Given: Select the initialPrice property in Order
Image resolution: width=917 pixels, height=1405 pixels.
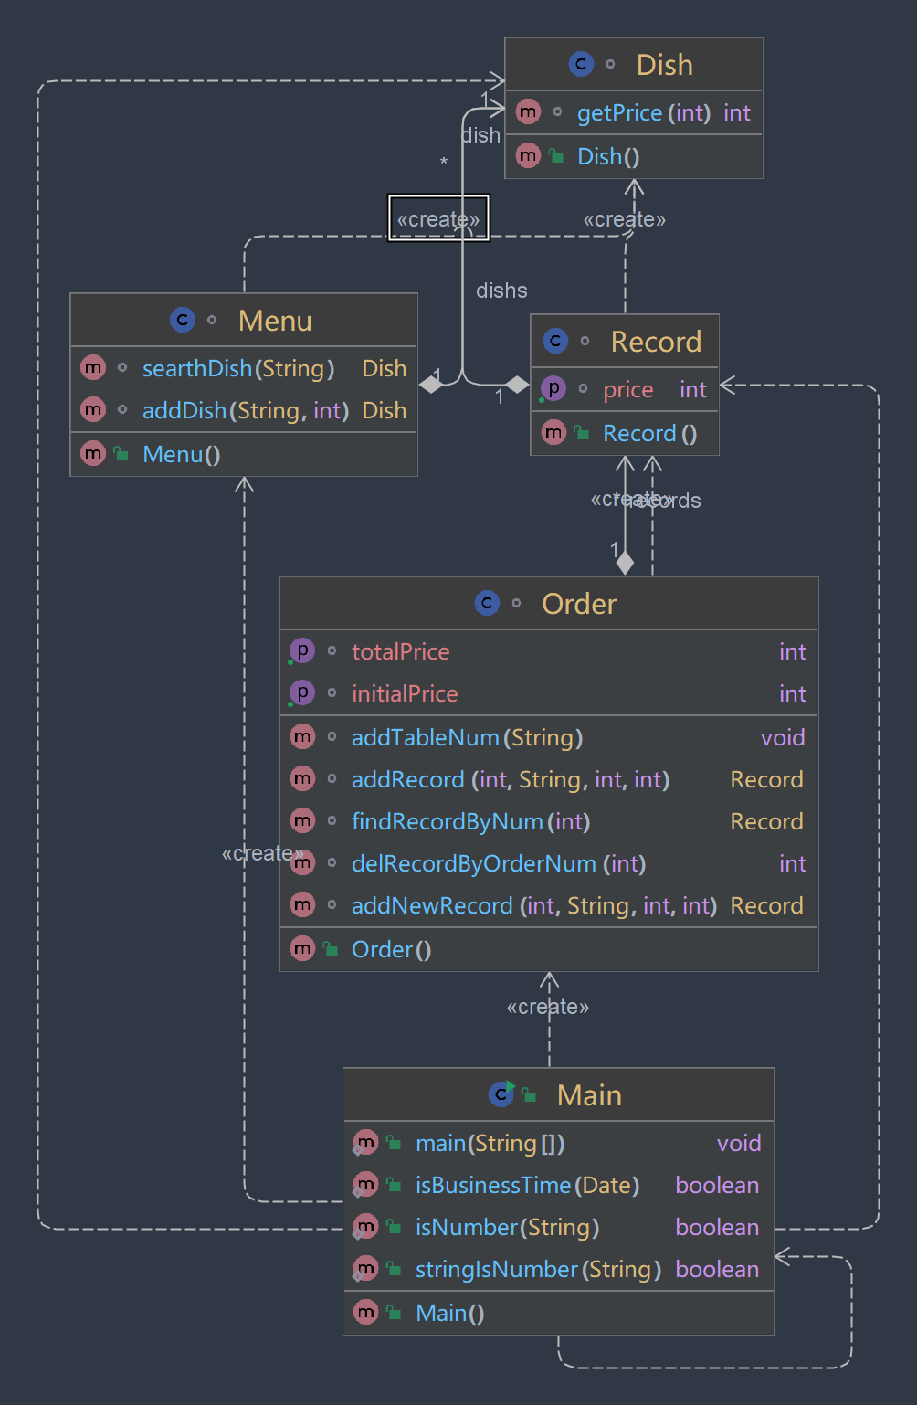Looking at the screenshot, I should tap(405, 693).
